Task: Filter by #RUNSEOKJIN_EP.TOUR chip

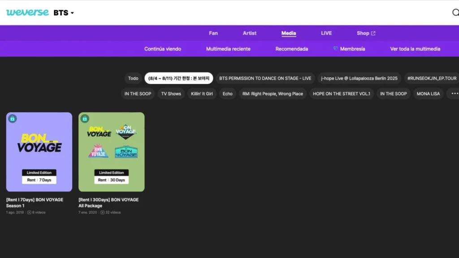Action: [432, 78]
